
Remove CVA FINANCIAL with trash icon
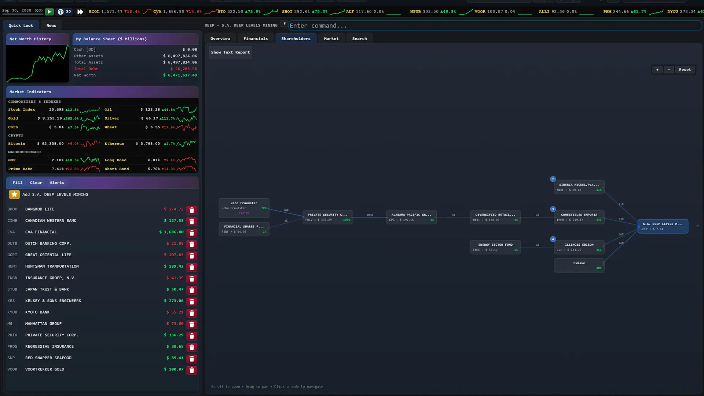tap(192, 233)
